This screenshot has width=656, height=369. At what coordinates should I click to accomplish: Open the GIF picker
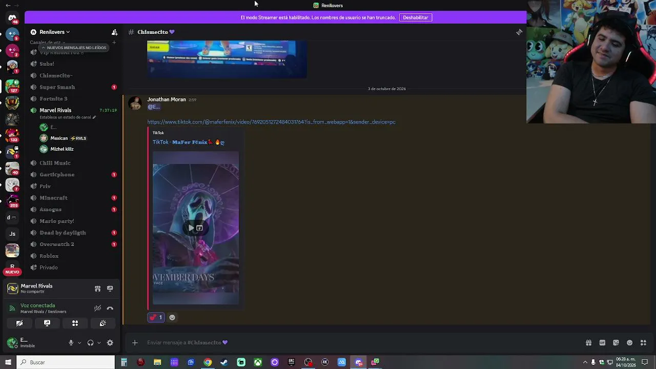602,343
